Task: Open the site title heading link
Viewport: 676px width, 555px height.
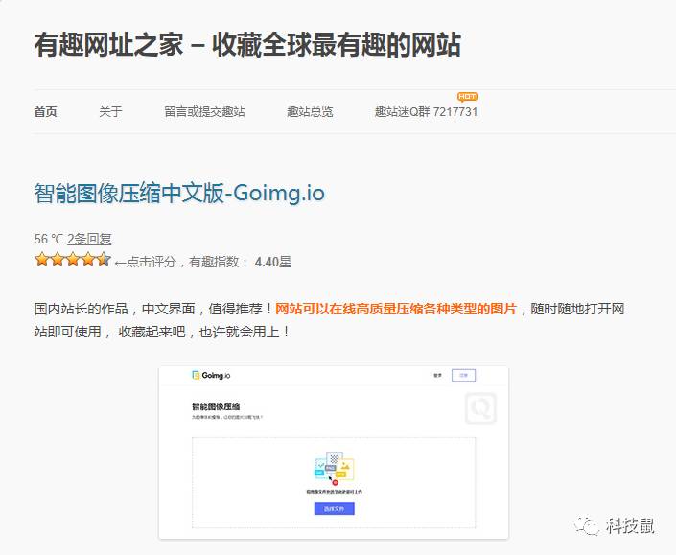Action: 247,45
